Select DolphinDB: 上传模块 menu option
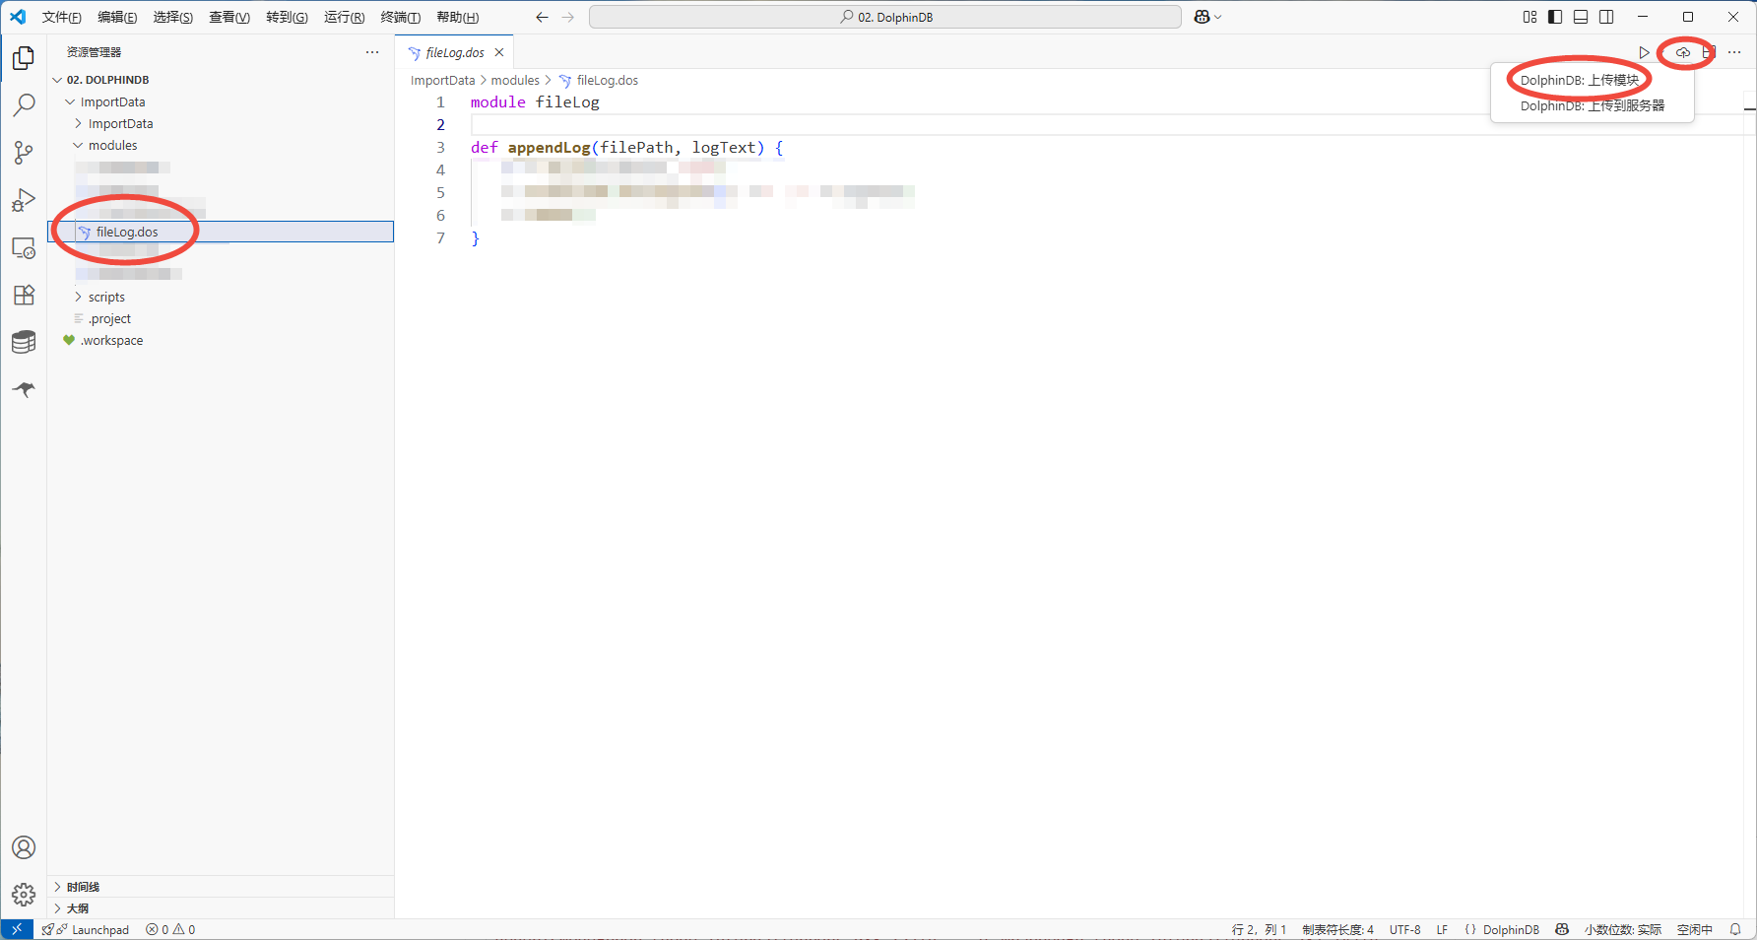Viewport: 1757px width, 940px height. [1579, 81]
